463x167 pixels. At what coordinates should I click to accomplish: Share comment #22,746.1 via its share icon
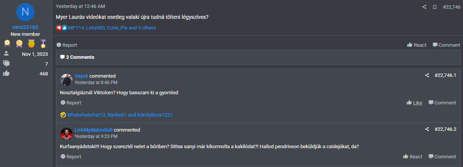pyautogui.click(x=427, y=75)
